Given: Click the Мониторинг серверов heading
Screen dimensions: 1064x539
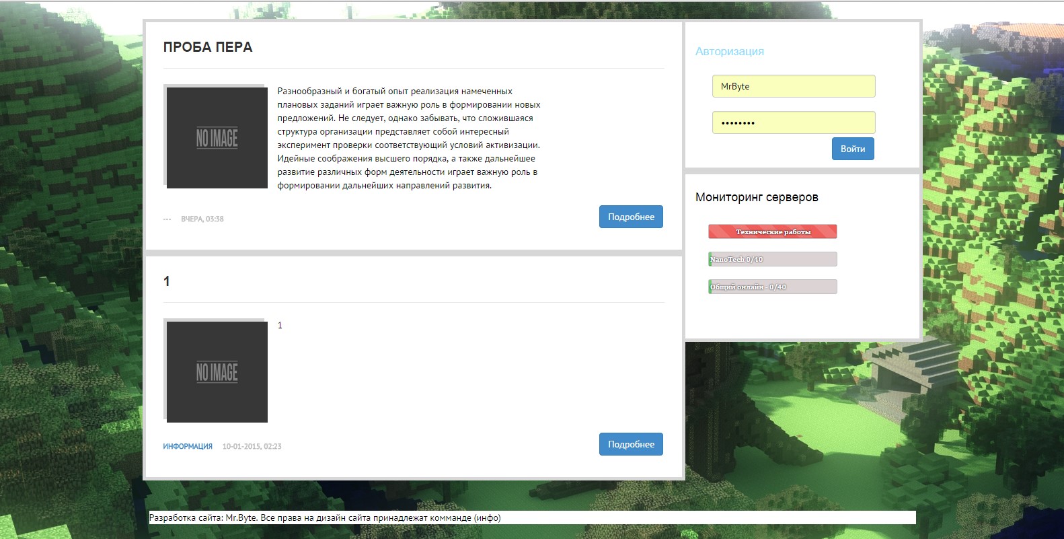Looking at the screenshot, I should click(757, 197).
